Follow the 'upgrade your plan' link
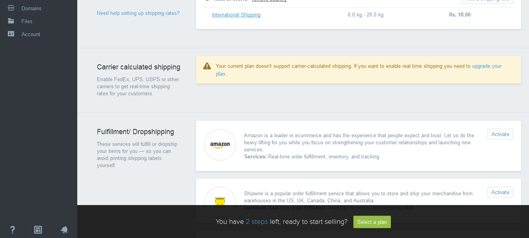Image resolution: width=529 pixels, height=238 pixels. (359, 70)
